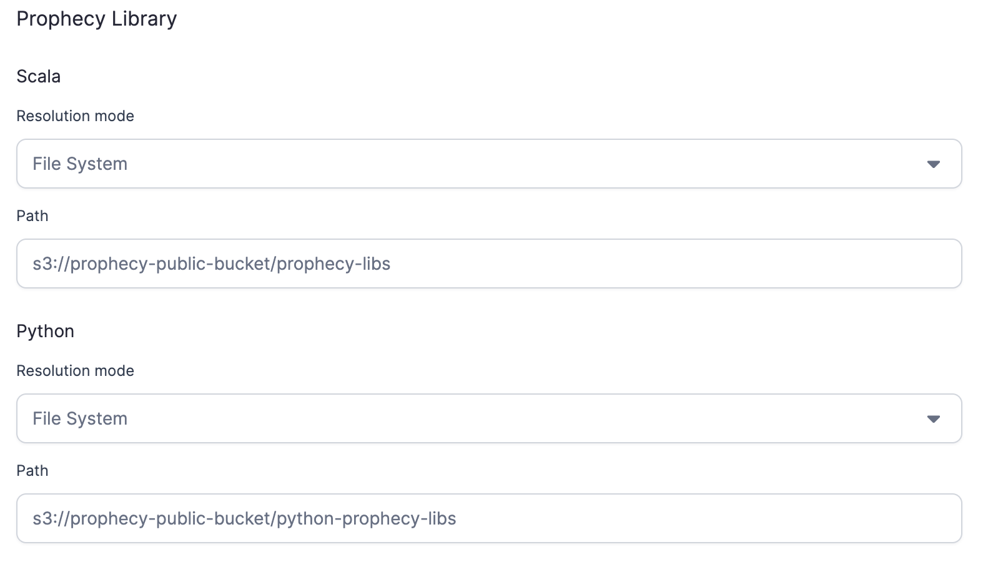Viewport: 988px width, 572px height.
Task: Click the Path label above the Scala path
Action: pyautogui.click(x=32, y=215)
